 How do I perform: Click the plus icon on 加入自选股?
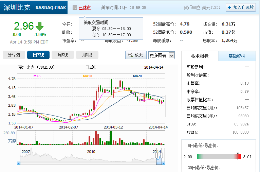pyautogui.click(x=229, y=7)
